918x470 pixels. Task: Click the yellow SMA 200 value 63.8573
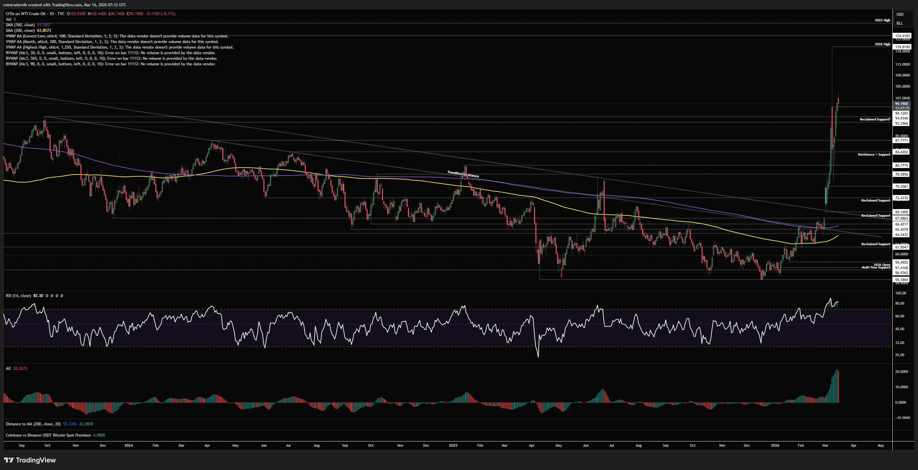44,31
